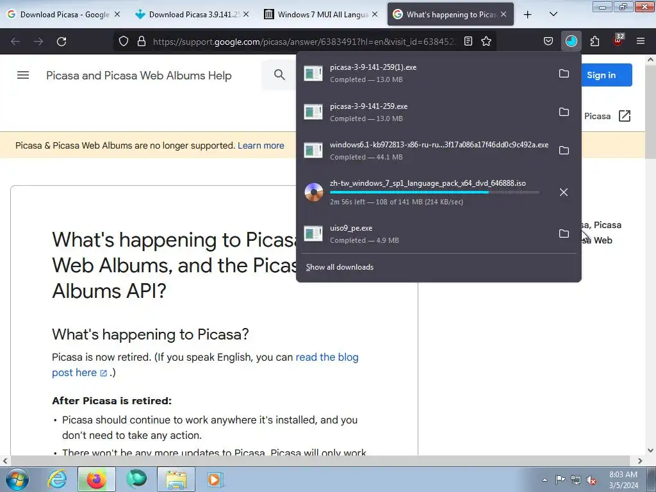Open Save to Pocket icon
The image size is (656, 492).
(548, 41)
